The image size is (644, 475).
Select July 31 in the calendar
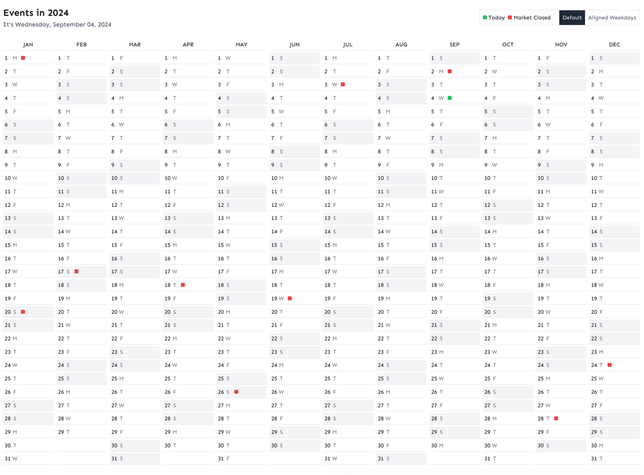pyautogui.click(x=348, y=458)
